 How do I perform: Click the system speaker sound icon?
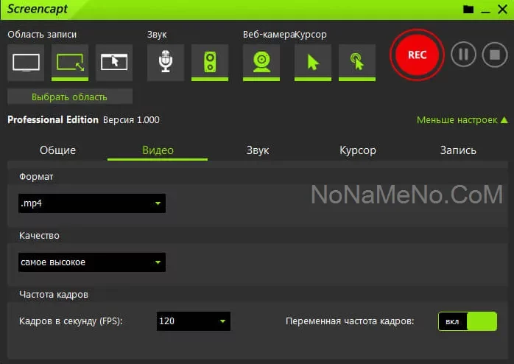tap(210, 62)
